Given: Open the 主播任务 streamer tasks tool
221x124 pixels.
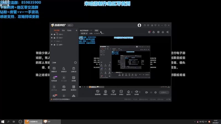Looking at the screenshot, I should click(73, 70).
